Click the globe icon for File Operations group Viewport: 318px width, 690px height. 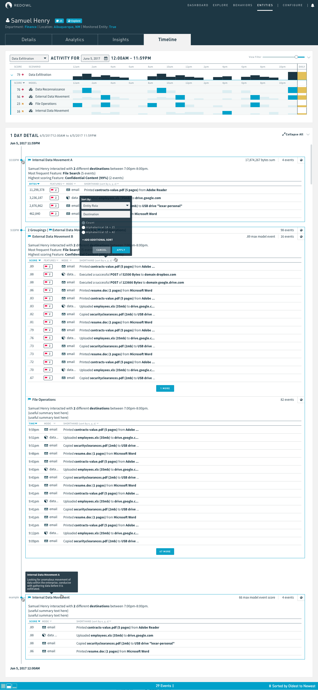301,400
